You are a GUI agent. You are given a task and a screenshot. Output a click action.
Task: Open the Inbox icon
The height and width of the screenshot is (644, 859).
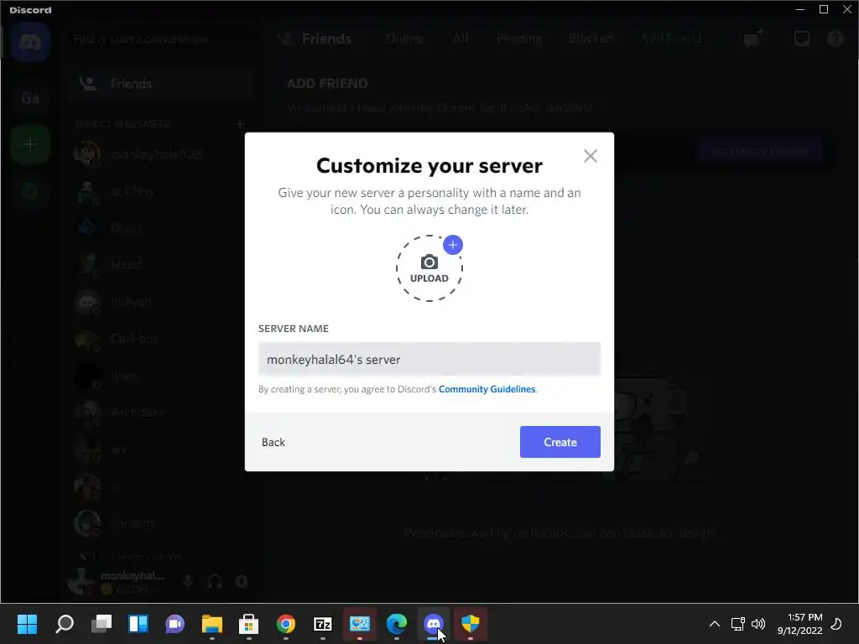[x=801, y=39]
